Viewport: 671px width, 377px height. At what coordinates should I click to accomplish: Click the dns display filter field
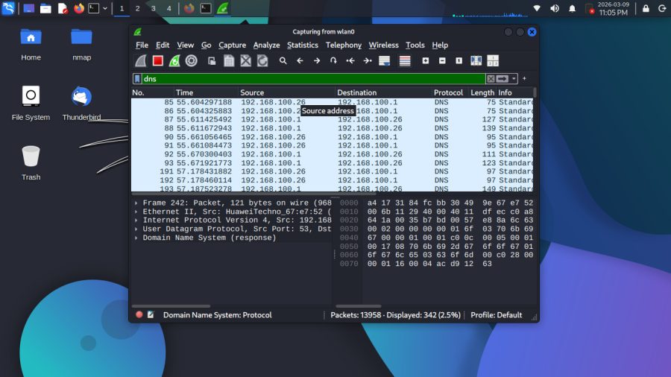point(313,78)
